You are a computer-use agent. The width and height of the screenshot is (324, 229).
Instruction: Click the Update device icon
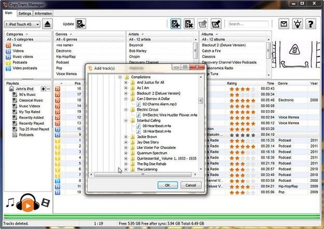pos(80,24)
